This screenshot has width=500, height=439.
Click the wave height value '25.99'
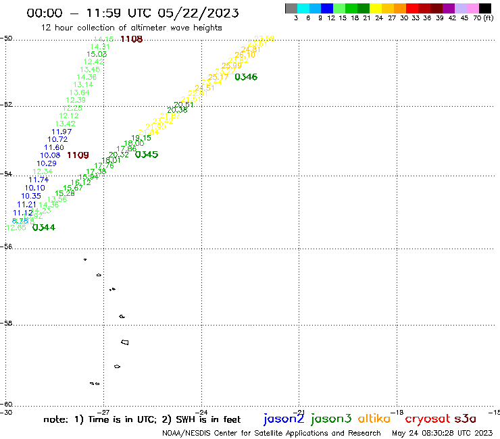(232, 66)
